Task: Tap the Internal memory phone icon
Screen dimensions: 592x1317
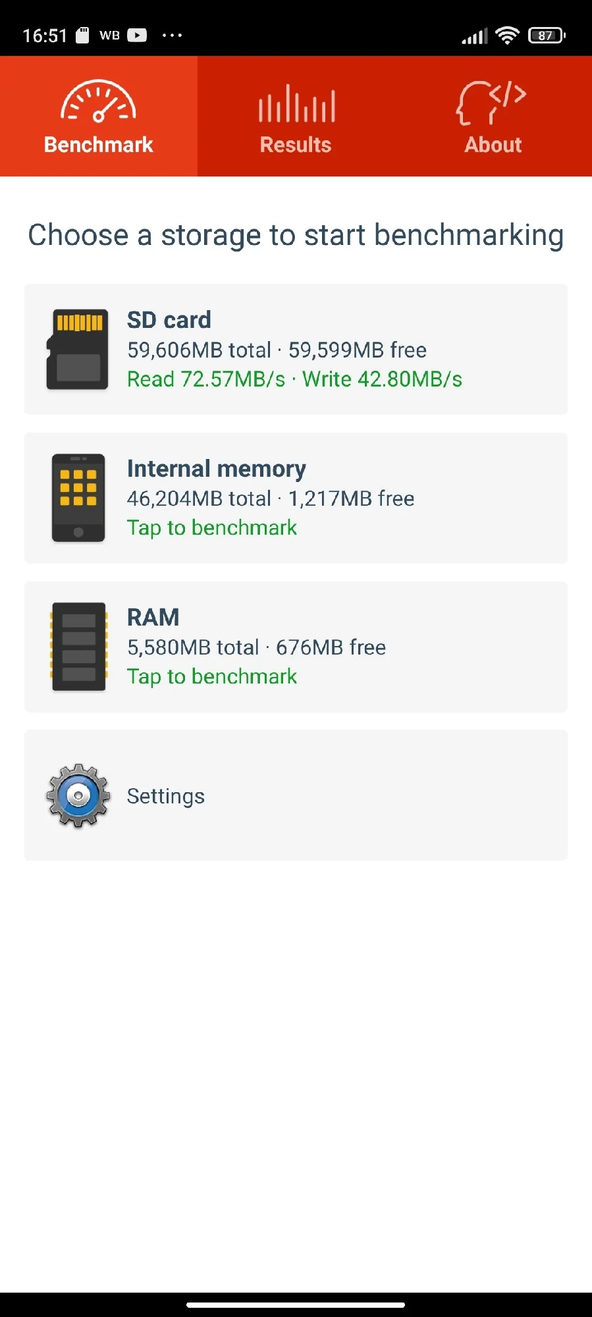Action: click(78, 498)
